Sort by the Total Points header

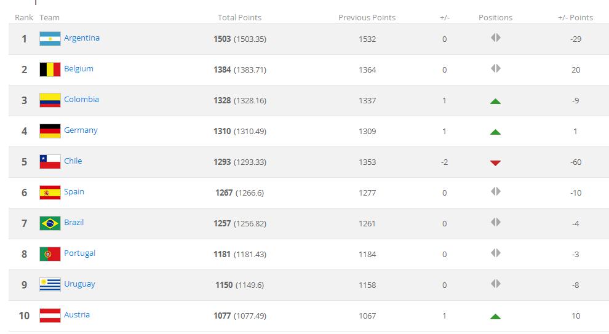[x=239, y=18]
